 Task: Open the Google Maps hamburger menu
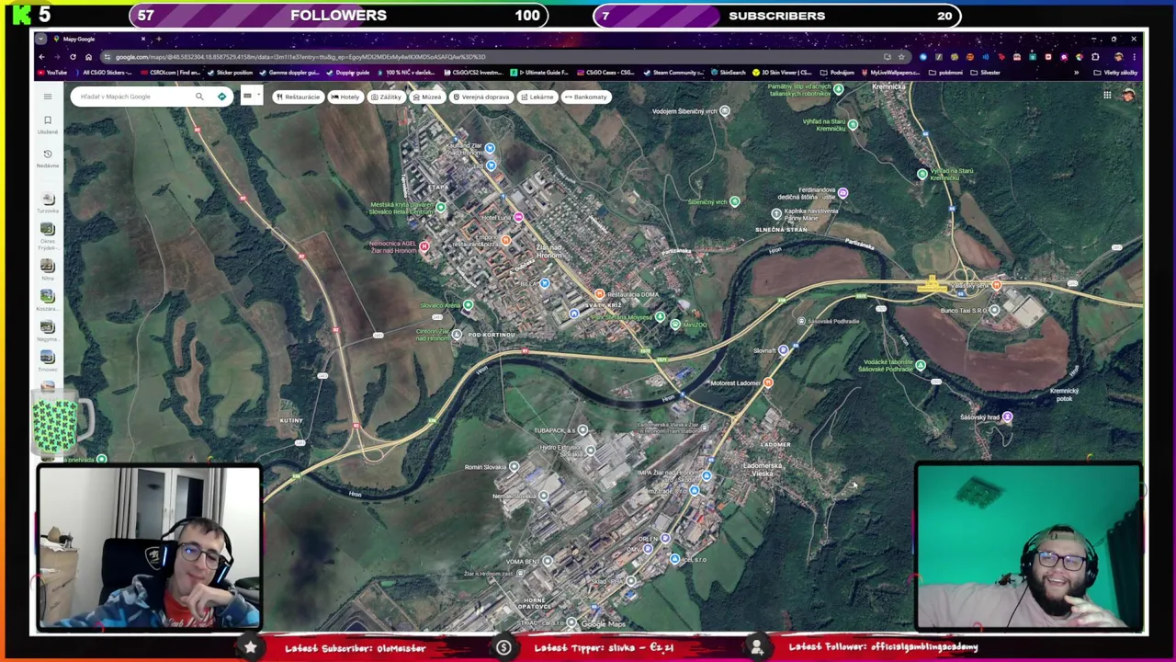point(48,97)
